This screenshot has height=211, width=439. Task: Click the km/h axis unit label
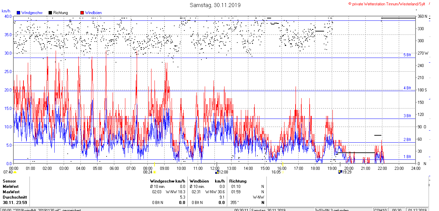pyautogui.click(x=6, y=11)
